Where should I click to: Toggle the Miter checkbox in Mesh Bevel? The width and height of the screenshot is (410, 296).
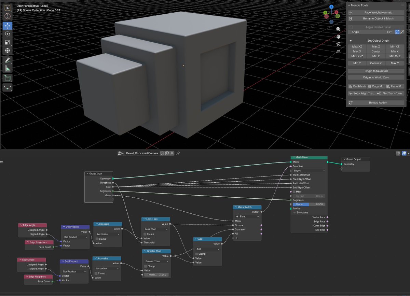(294, 192)
